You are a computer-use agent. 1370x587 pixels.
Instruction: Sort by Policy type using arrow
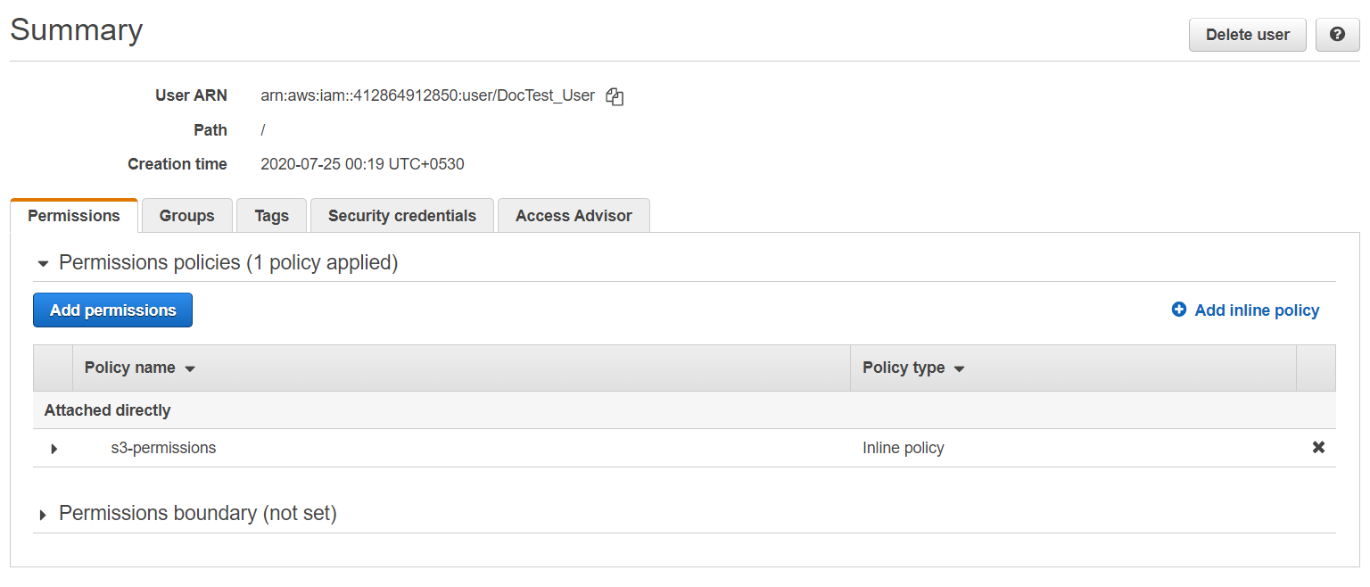(960, 368)
